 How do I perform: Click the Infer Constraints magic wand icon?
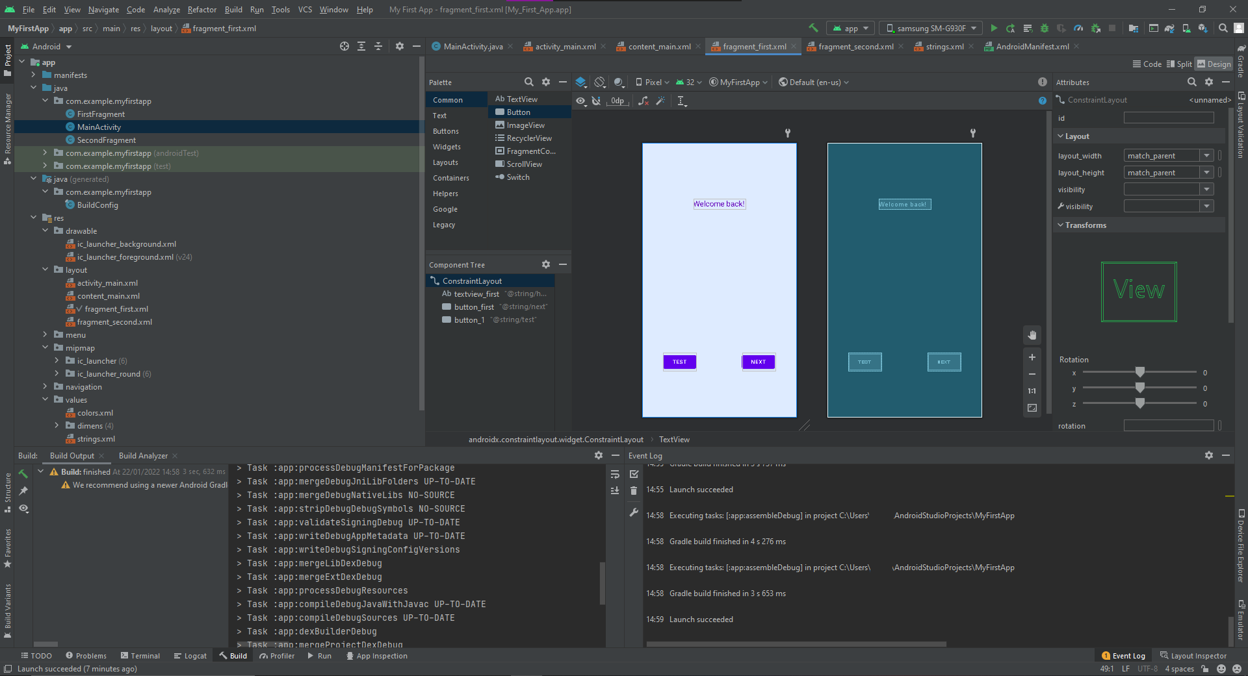[660, 101]
